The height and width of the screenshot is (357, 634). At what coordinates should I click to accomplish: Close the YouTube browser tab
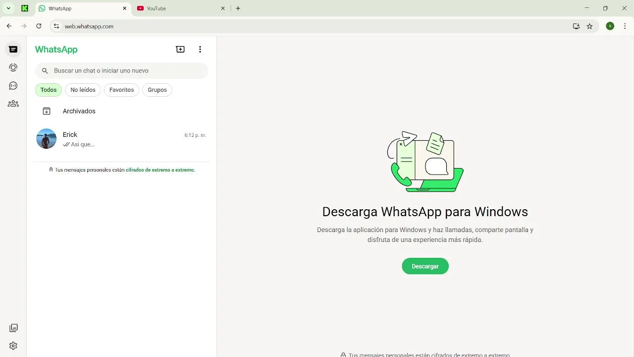[x=223, y=8]
